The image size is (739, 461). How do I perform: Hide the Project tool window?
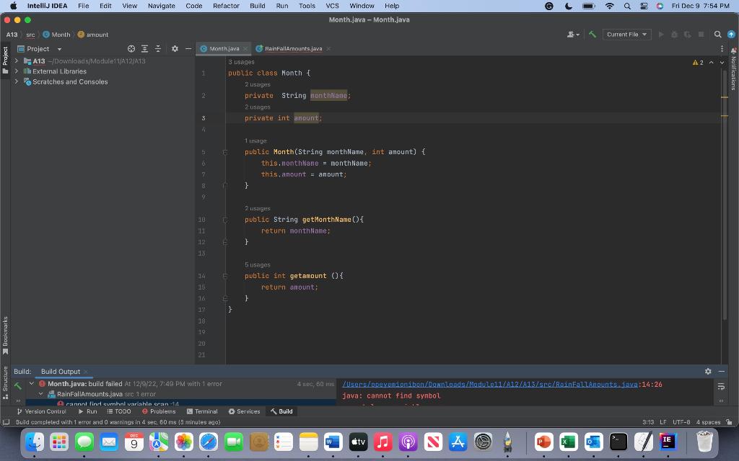coord(188,49)
